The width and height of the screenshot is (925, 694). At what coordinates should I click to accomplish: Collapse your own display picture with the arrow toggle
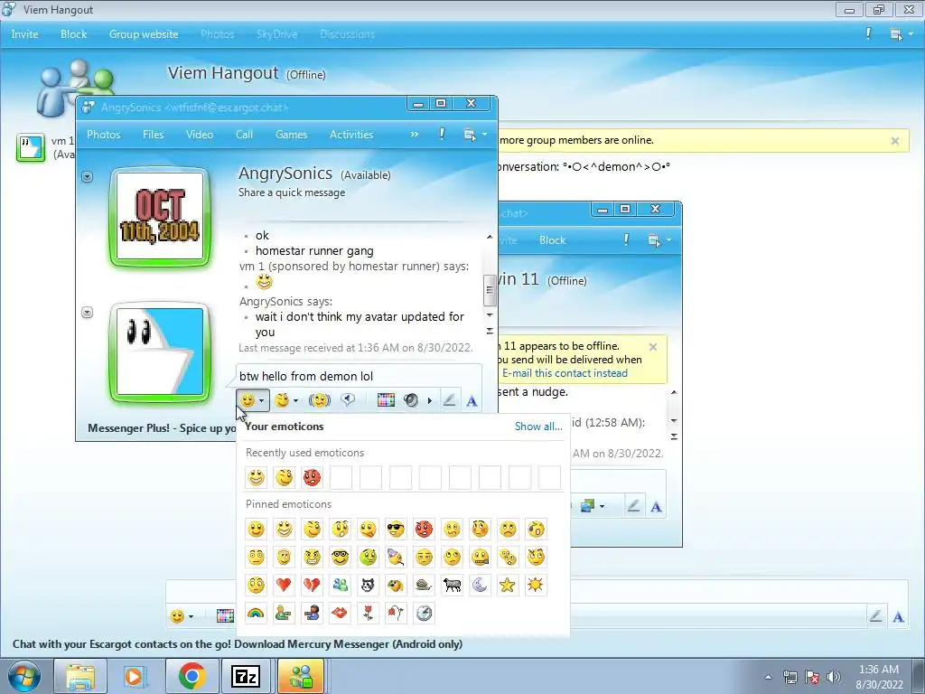(x=88, y=312)
